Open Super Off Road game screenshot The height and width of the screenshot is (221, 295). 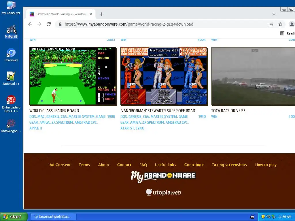164,76
